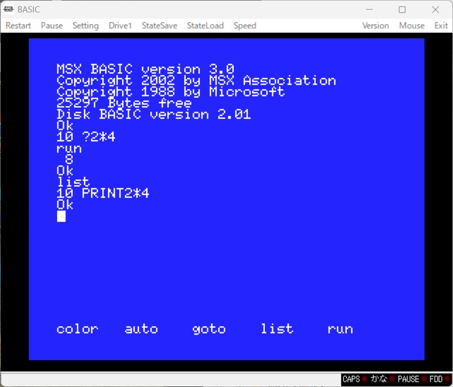The height and width of the screenshot is (387, 453).
Task: Open the Setting menu
Action: click(85, 26)
